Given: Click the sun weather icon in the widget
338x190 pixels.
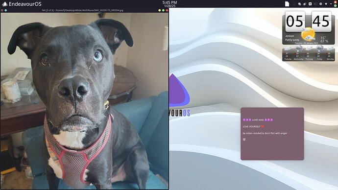Looking at the screenshot, I should tap(308, 34).
